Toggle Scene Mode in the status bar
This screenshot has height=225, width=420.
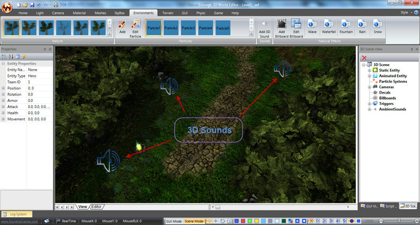194,221
